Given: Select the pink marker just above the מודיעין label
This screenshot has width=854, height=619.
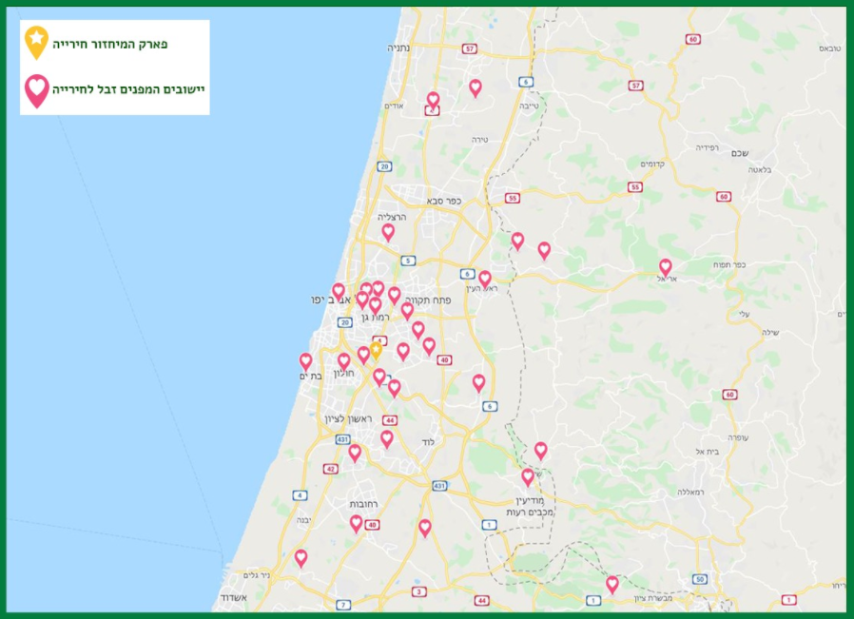Looking at the screenshot, I should [x=527, y=477].
